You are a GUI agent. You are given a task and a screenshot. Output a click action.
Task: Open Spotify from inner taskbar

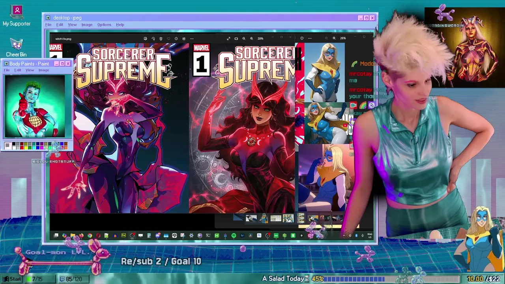coord(234,235)
